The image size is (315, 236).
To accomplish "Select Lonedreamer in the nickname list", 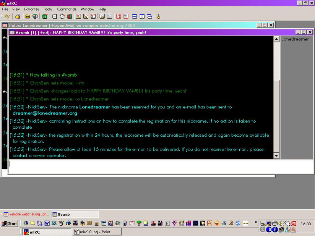I will click(295, 39).
